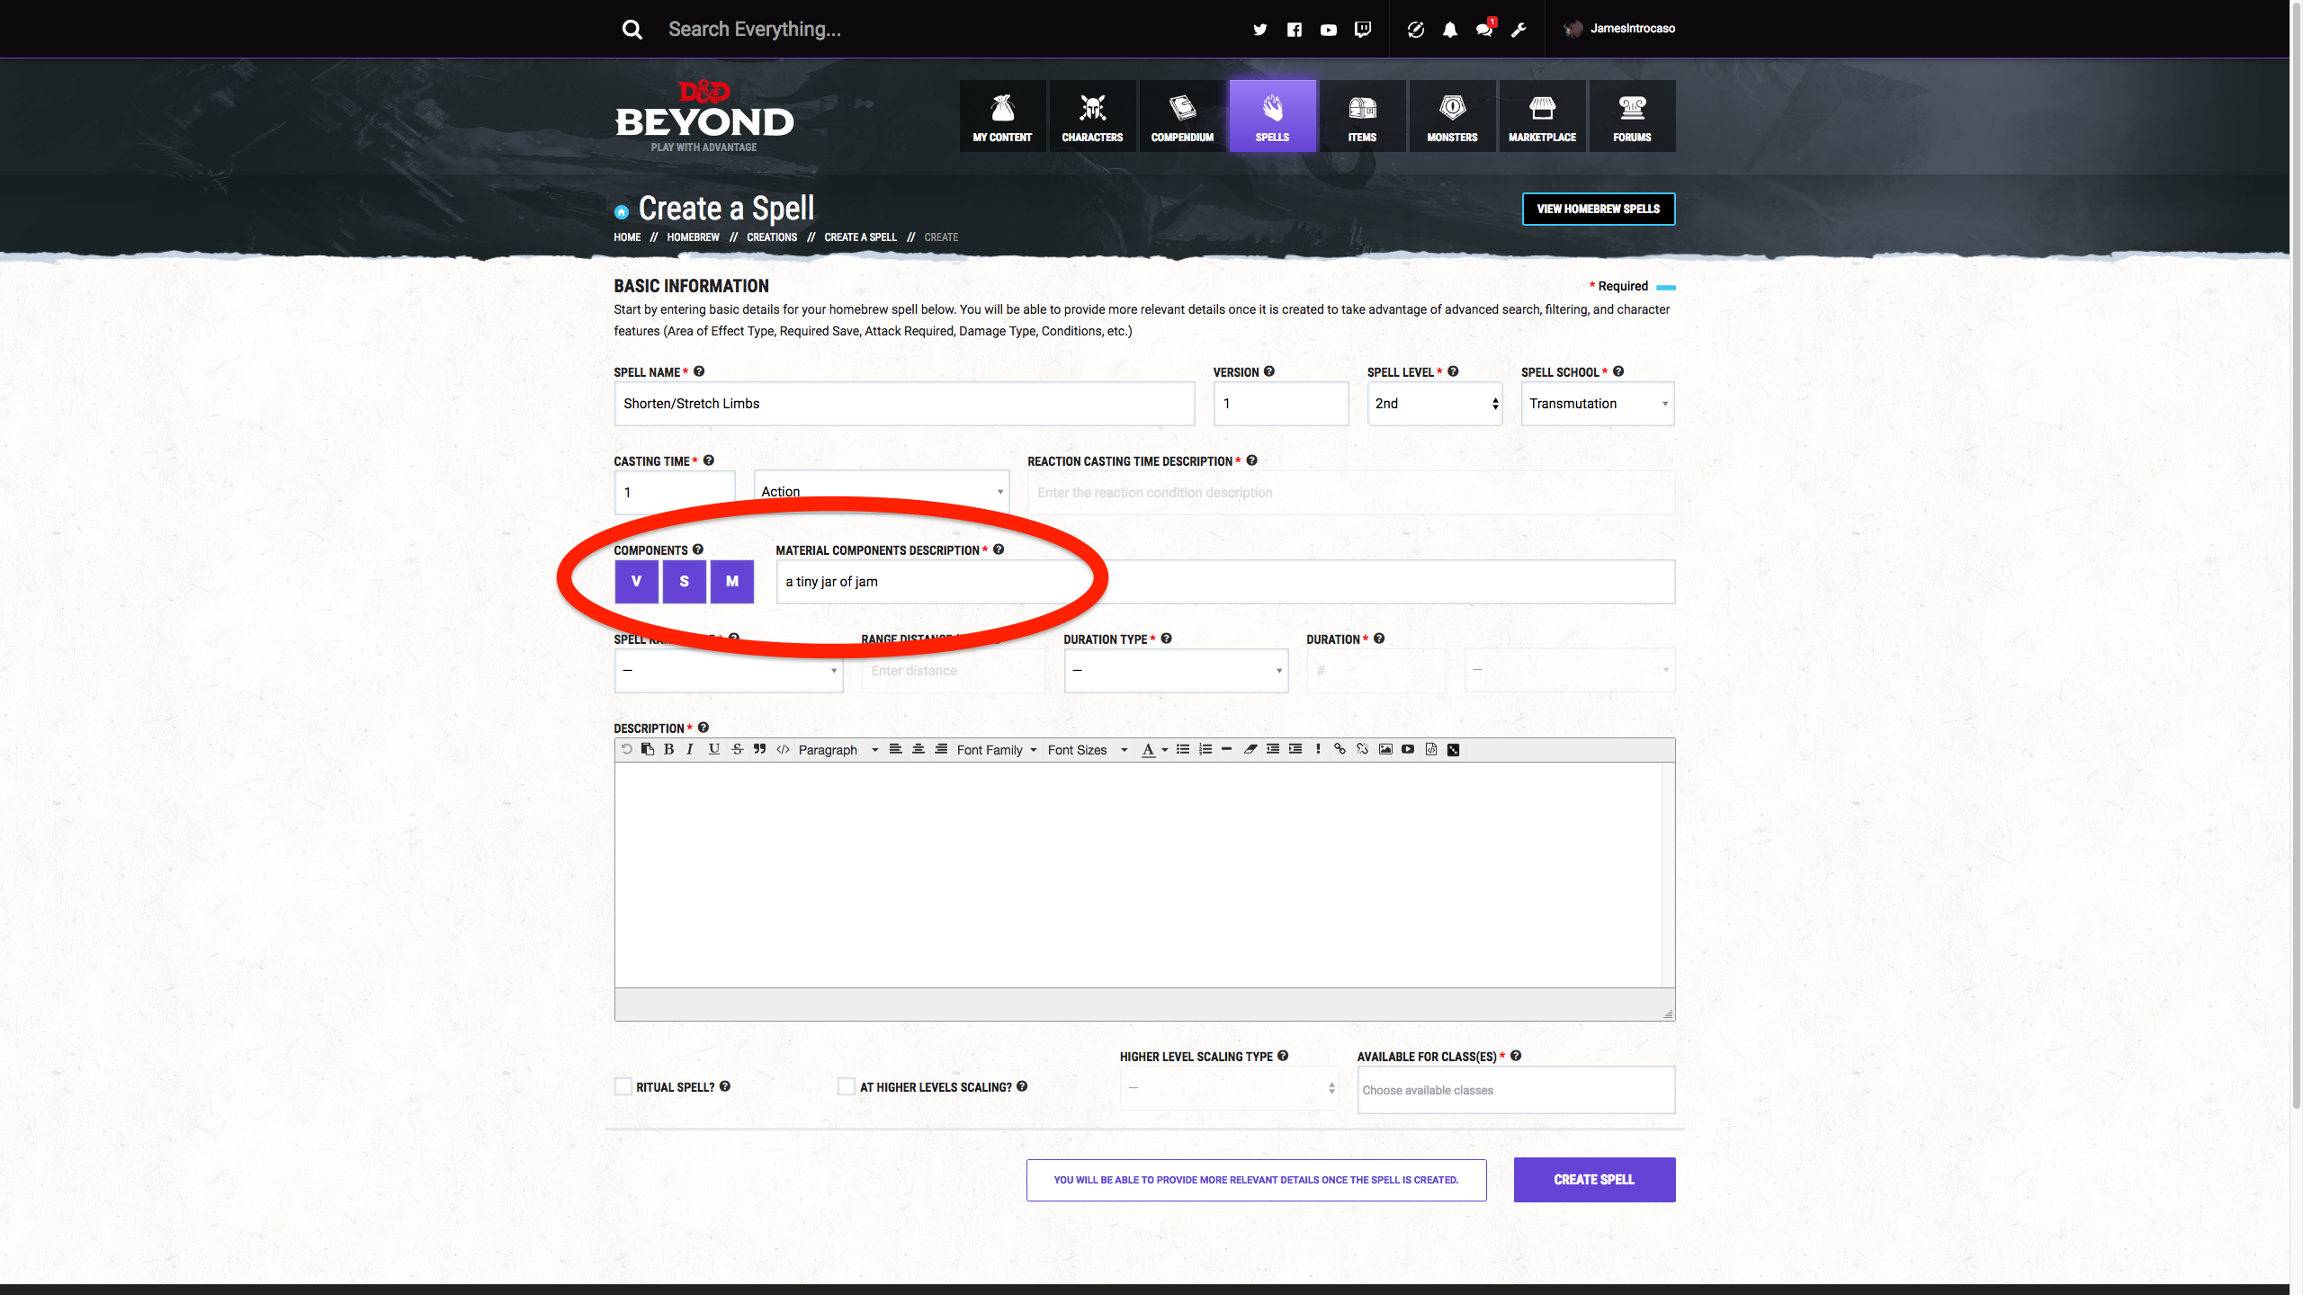Viewport: 2303px width, 1295px height.
Task: Go to Forums tab
Action: coord(1632,116)
